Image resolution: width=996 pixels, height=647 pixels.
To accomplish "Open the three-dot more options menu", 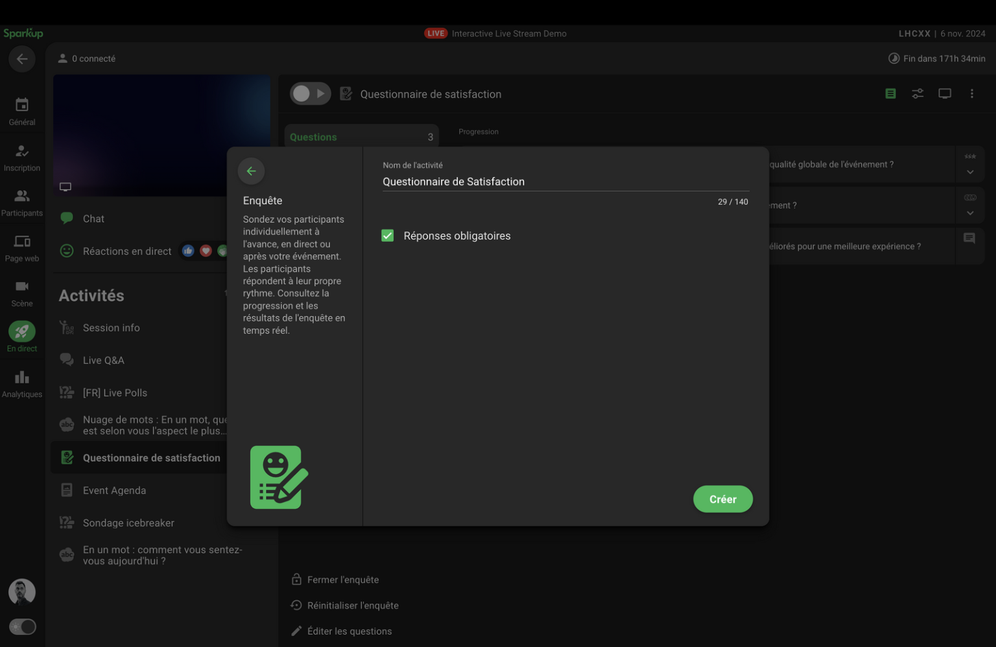I will (x=971, y=94).
